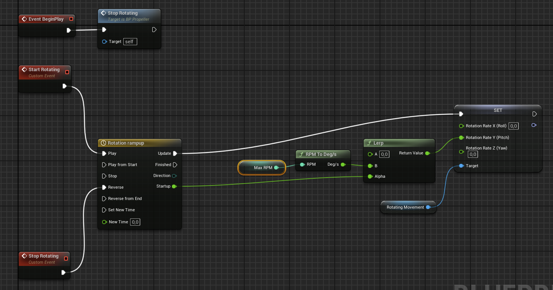Click the SET node's exec input pin
Viewport: 553px width, 290px height.
click(461, 114)
